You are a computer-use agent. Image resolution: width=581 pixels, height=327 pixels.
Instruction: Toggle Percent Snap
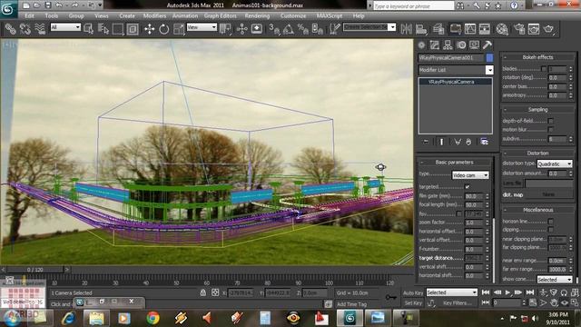(x=303, y=29)
